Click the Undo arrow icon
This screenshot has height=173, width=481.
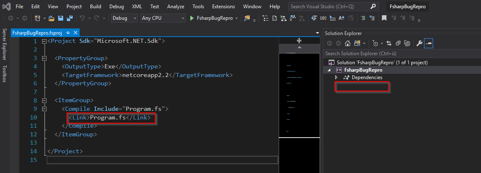tap(82, 19)
